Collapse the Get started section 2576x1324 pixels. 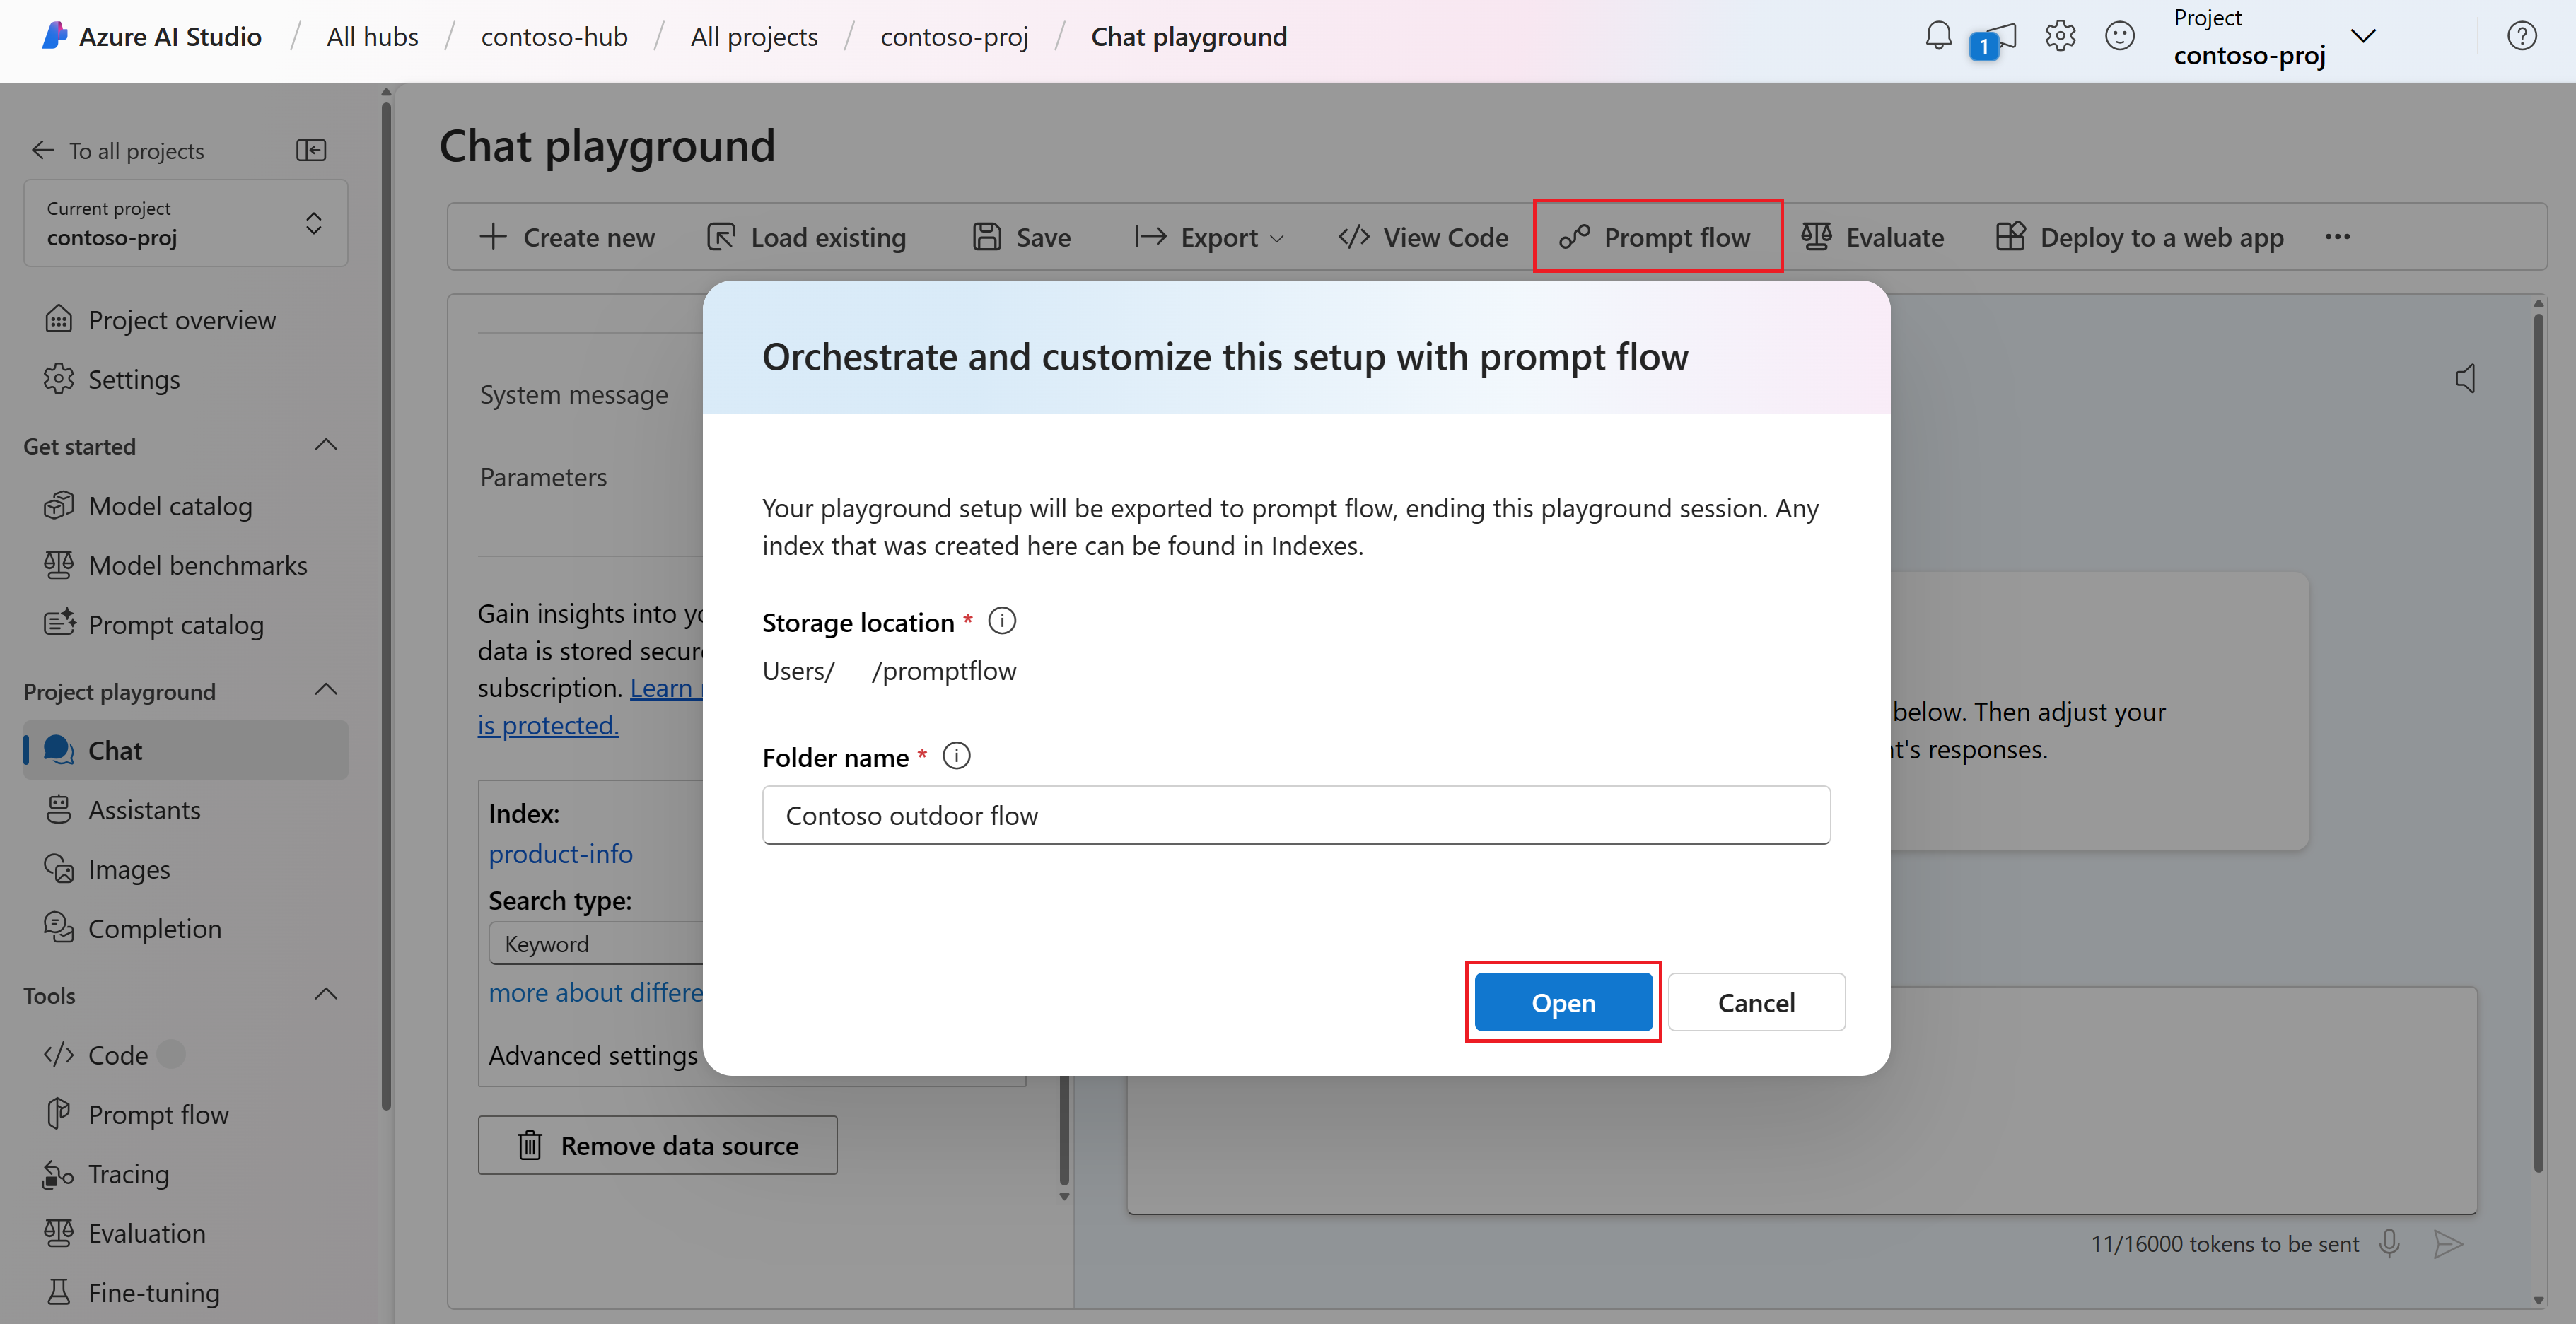325,445
